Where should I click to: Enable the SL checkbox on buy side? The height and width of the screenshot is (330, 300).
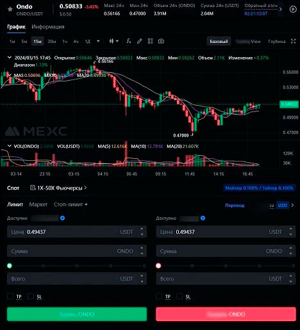coord(31,296)
